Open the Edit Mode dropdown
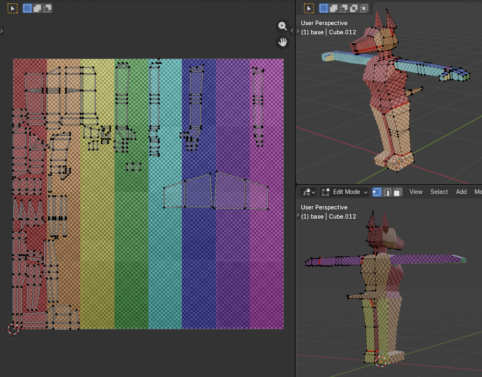 [345, 192]
